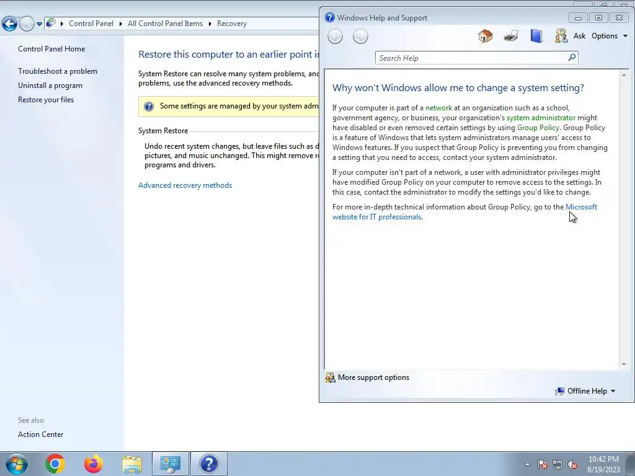Switch to Control Panel taskbar button

[x=170, y=464]
